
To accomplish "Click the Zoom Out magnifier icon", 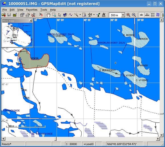I will (134, 15).
